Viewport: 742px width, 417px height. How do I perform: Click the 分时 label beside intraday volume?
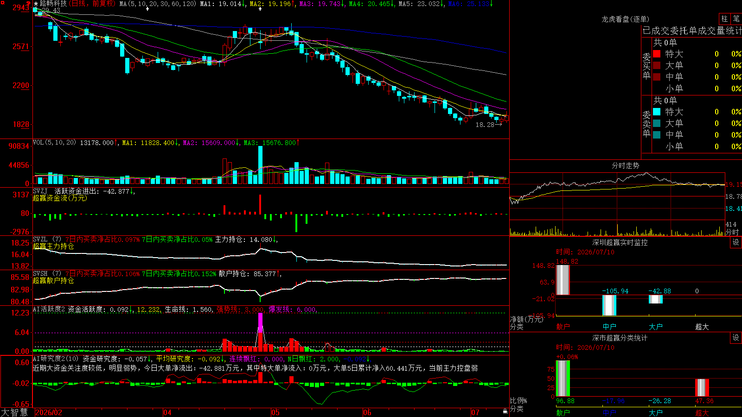[732, 232]
